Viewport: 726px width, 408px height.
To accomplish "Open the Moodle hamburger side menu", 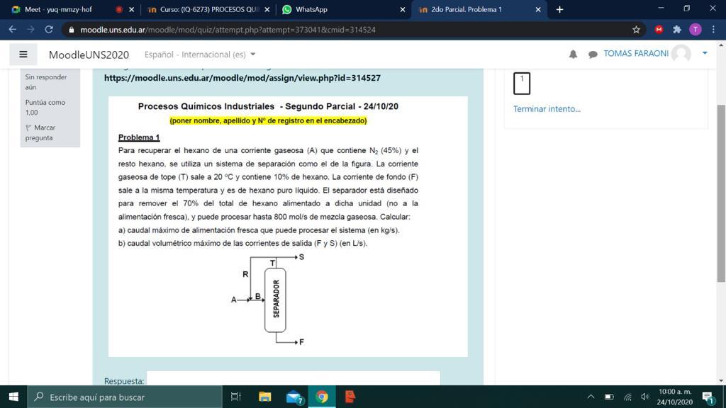I will (23, 55).
